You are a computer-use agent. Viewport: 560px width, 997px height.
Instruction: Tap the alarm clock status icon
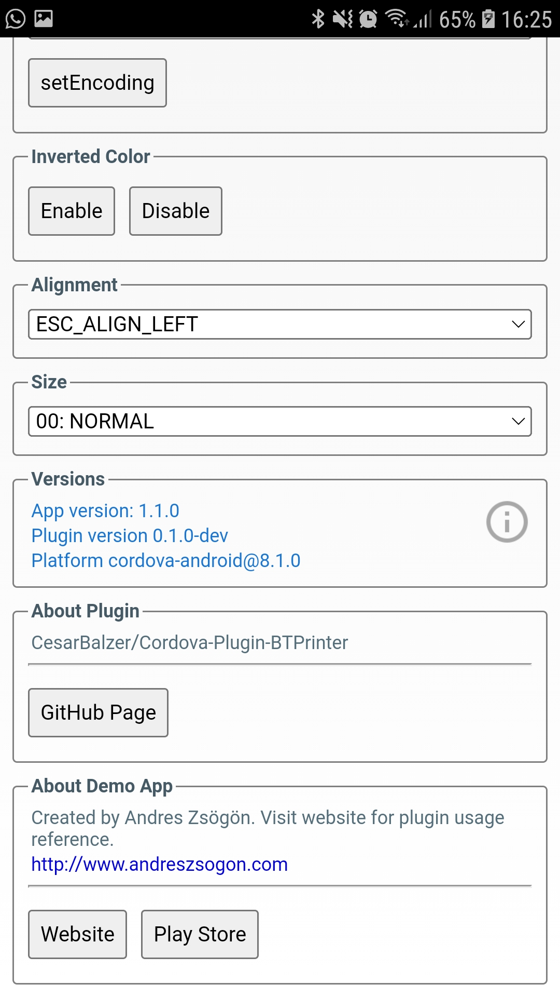pyautogui.click(x=368, y=19)
